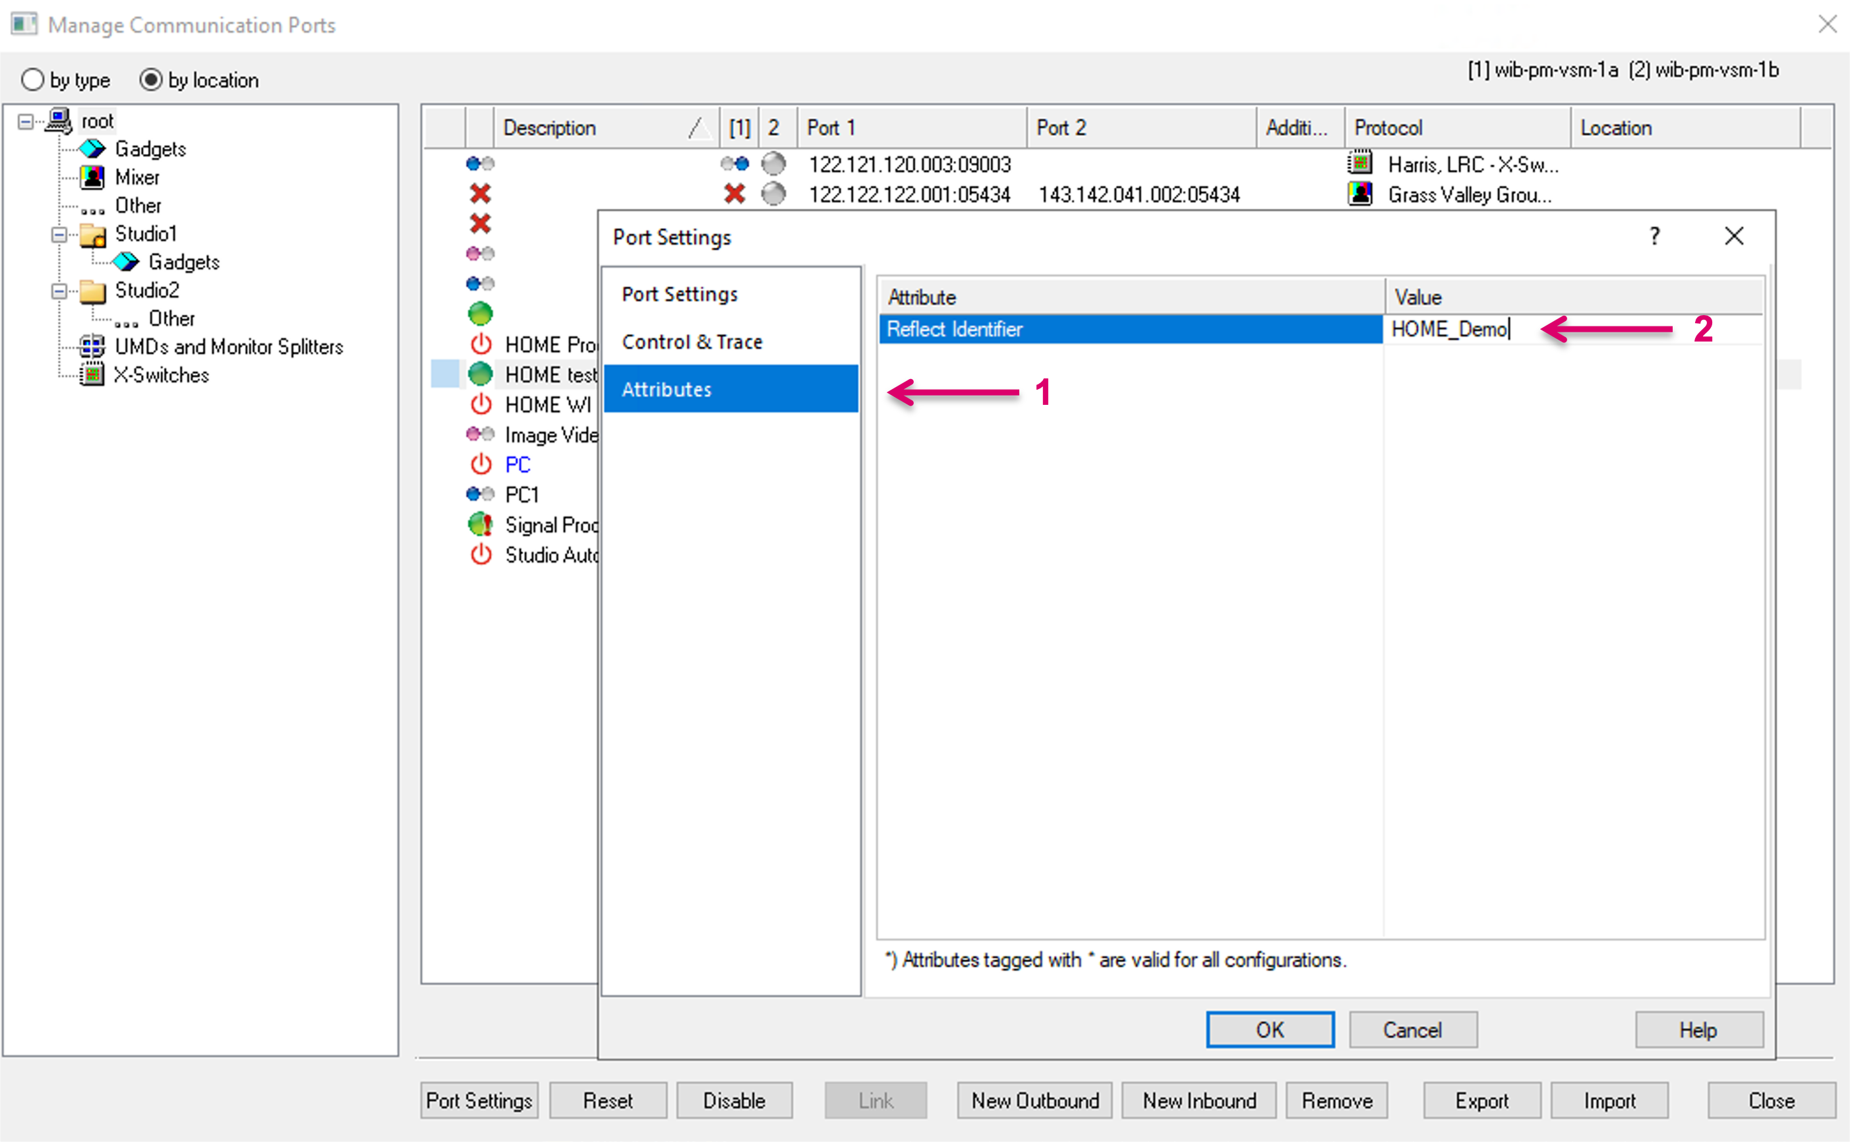Image resolution: width=1852 pixels, height=1142 pixels.
Task: Click the help question mark in Port Settings
Action: pyautogui.click(x=1654, y=237)
